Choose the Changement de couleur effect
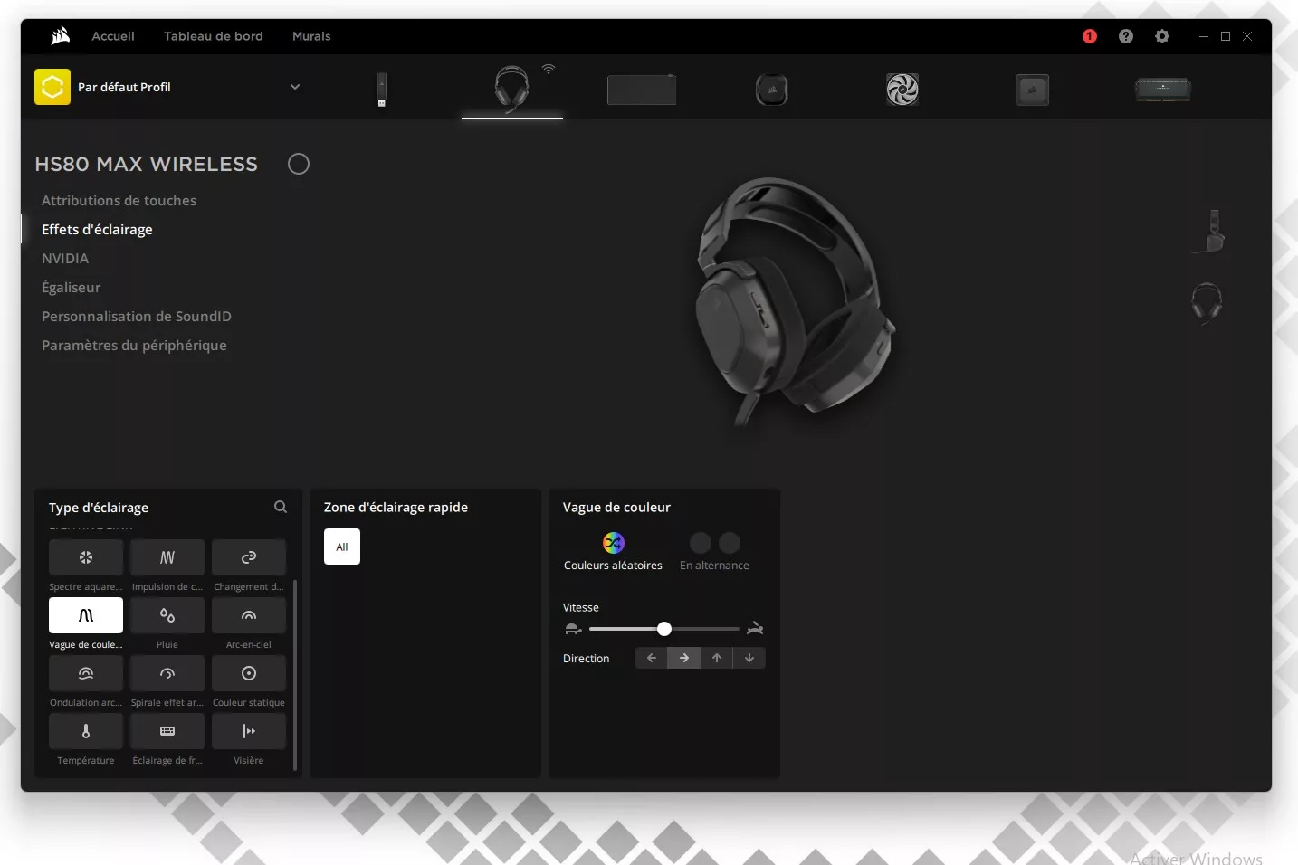Image resolution: width=1298 pixels, height=865 pixels. 249,557
